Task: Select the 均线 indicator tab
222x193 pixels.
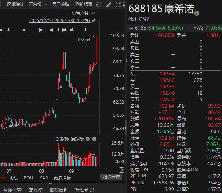Action: tap(14, 178)
